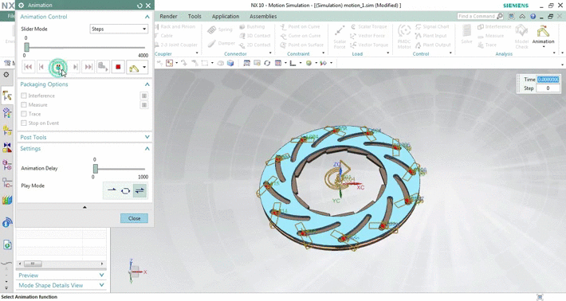566x301 pixels.
Task: Click the Help question mark icon
Action: (x=533, y=17)
